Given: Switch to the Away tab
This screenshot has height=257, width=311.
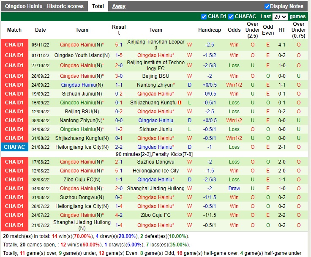Looking at the screenshot, I should 119,6.
